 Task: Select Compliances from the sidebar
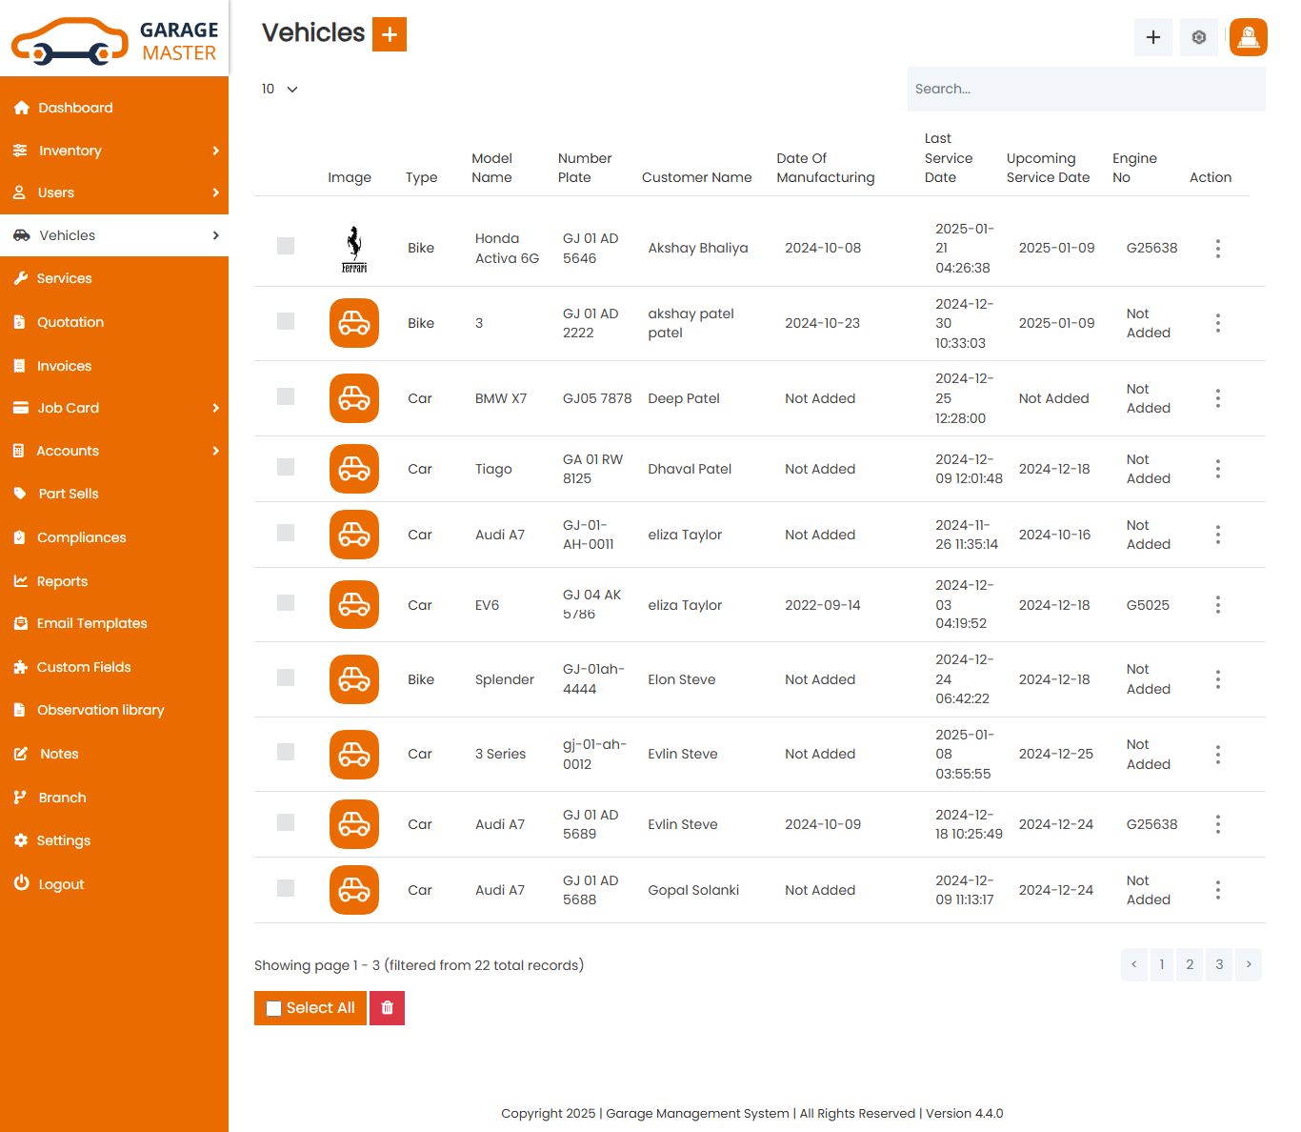click(82, 537)
